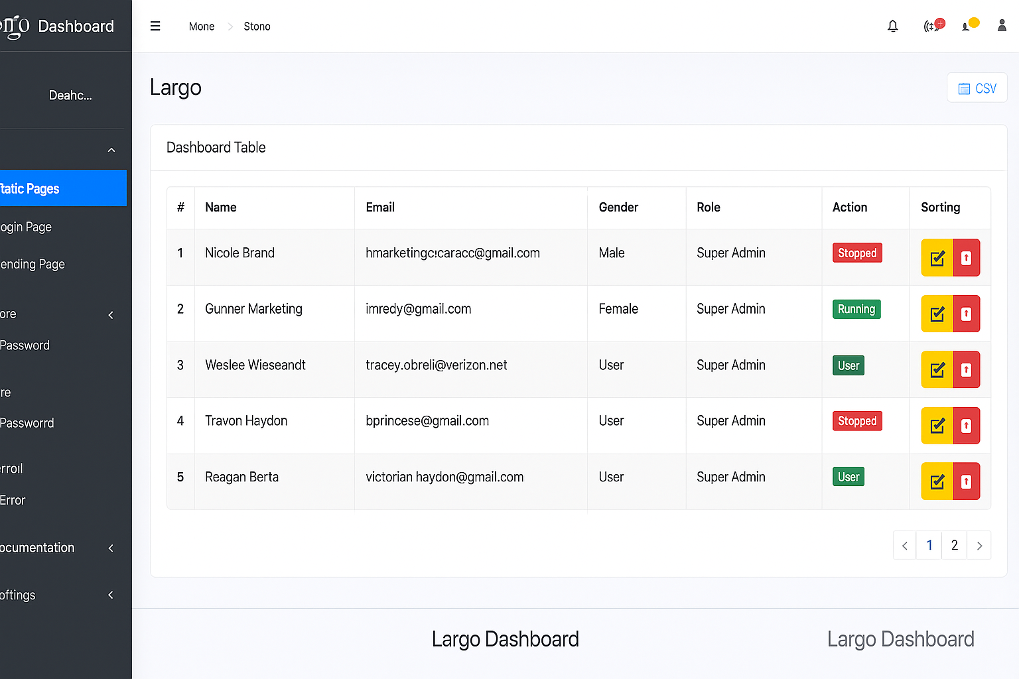Click the broadcast icon with red badge
Screen dimensions: 1019x679
pyautogui.click(x=933, y=26)
